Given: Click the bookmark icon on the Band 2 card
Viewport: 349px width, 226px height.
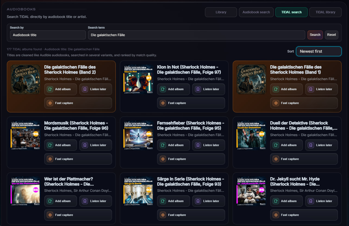Looking at the screenshot, I should coord(85,89).
